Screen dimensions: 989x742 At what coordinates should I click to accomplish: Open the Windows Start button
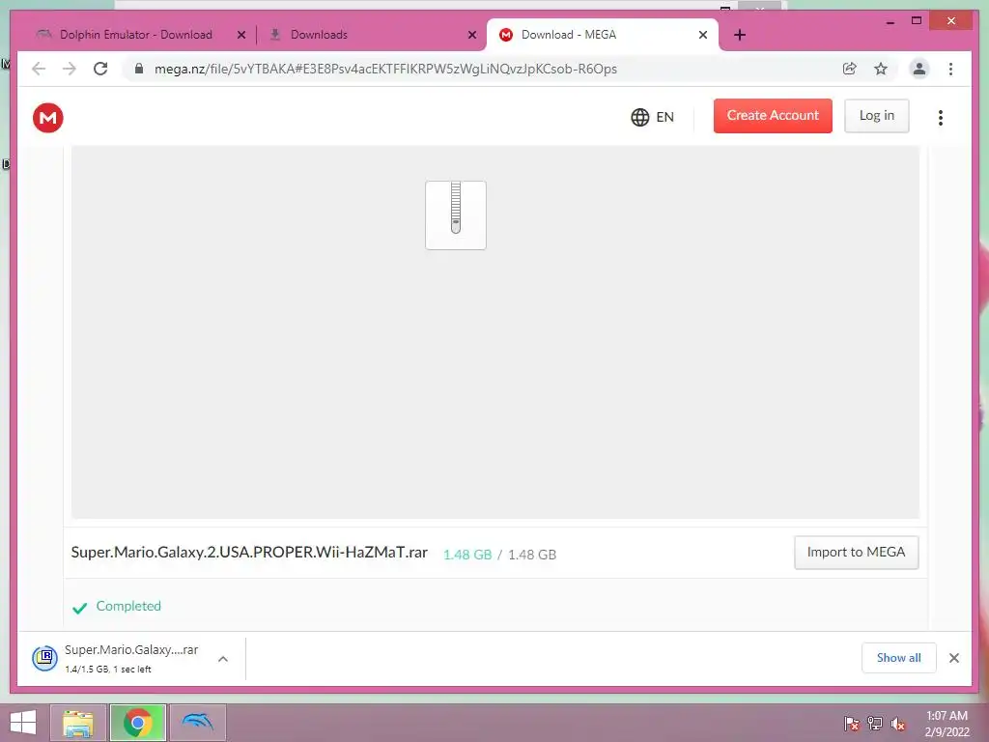tap(23, 723)
